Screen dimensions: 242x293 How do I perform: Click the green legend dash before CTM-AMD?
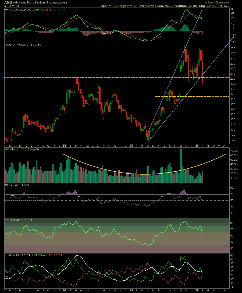tap(6, 220)
